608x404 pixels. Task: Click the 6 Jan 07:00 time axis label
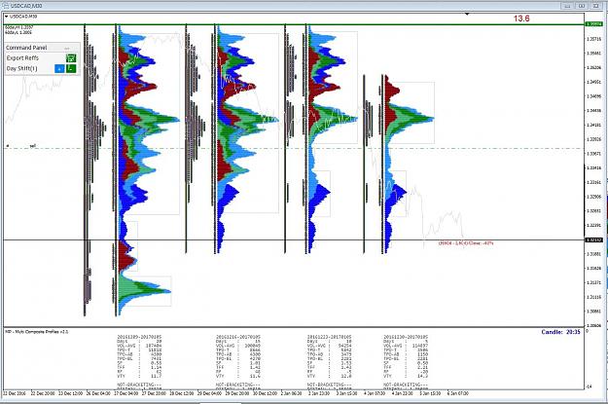click(x=457, y=393)
